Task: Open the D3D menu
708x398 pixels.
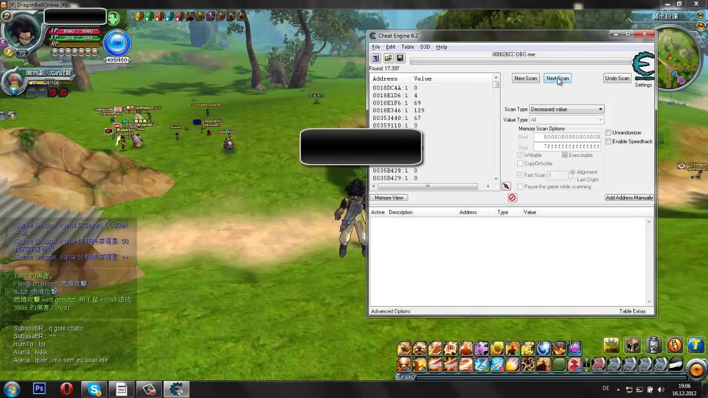Action: pyautogui.click(x=425, y=47)
